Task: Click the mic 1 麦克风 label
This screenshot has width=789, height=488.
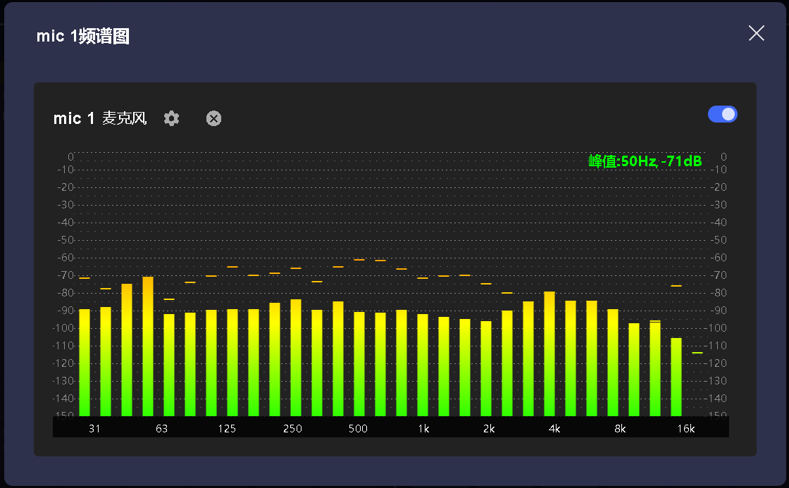Action: point(100,118)
